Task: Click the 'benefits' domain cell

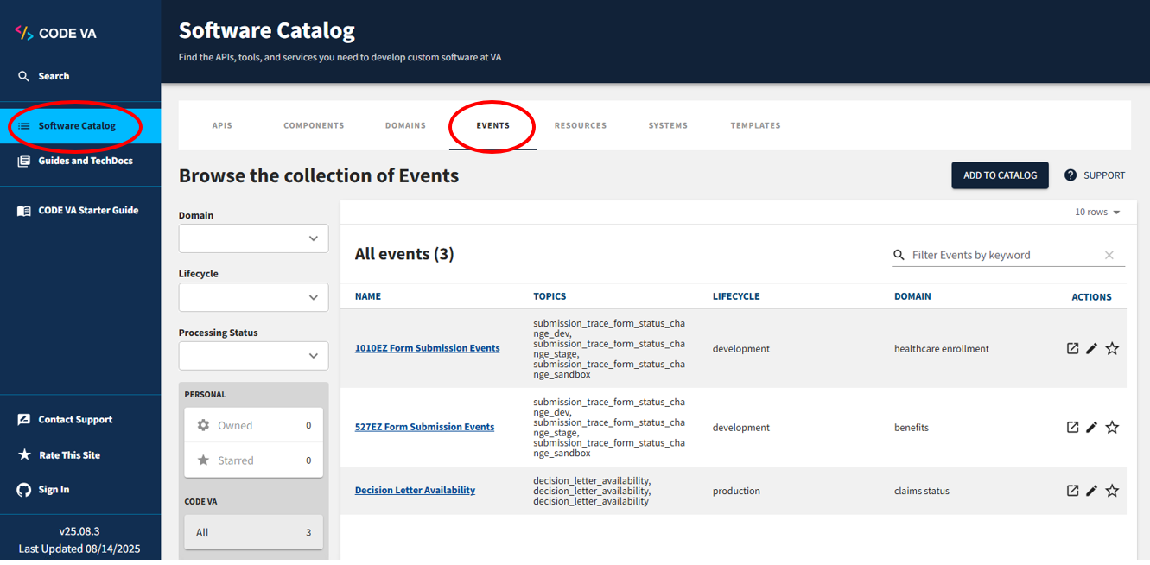Action: click(x=912, y=428)
